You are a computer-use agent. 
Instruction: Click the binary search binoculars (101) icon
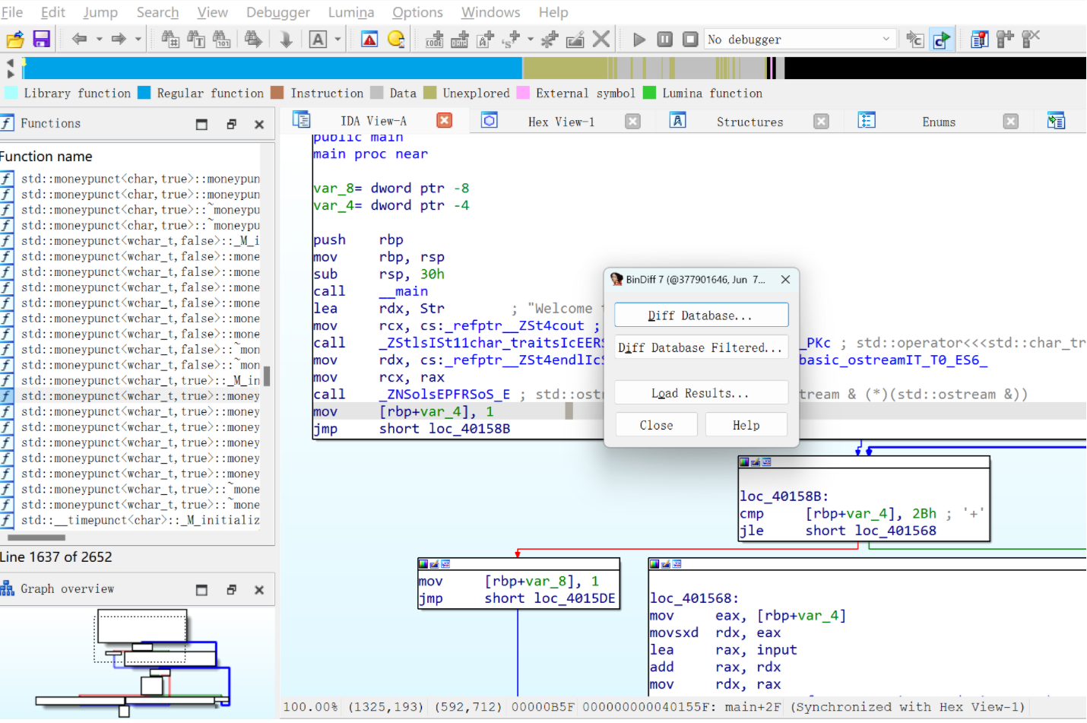pyautogui.click(x=221, y=39)
